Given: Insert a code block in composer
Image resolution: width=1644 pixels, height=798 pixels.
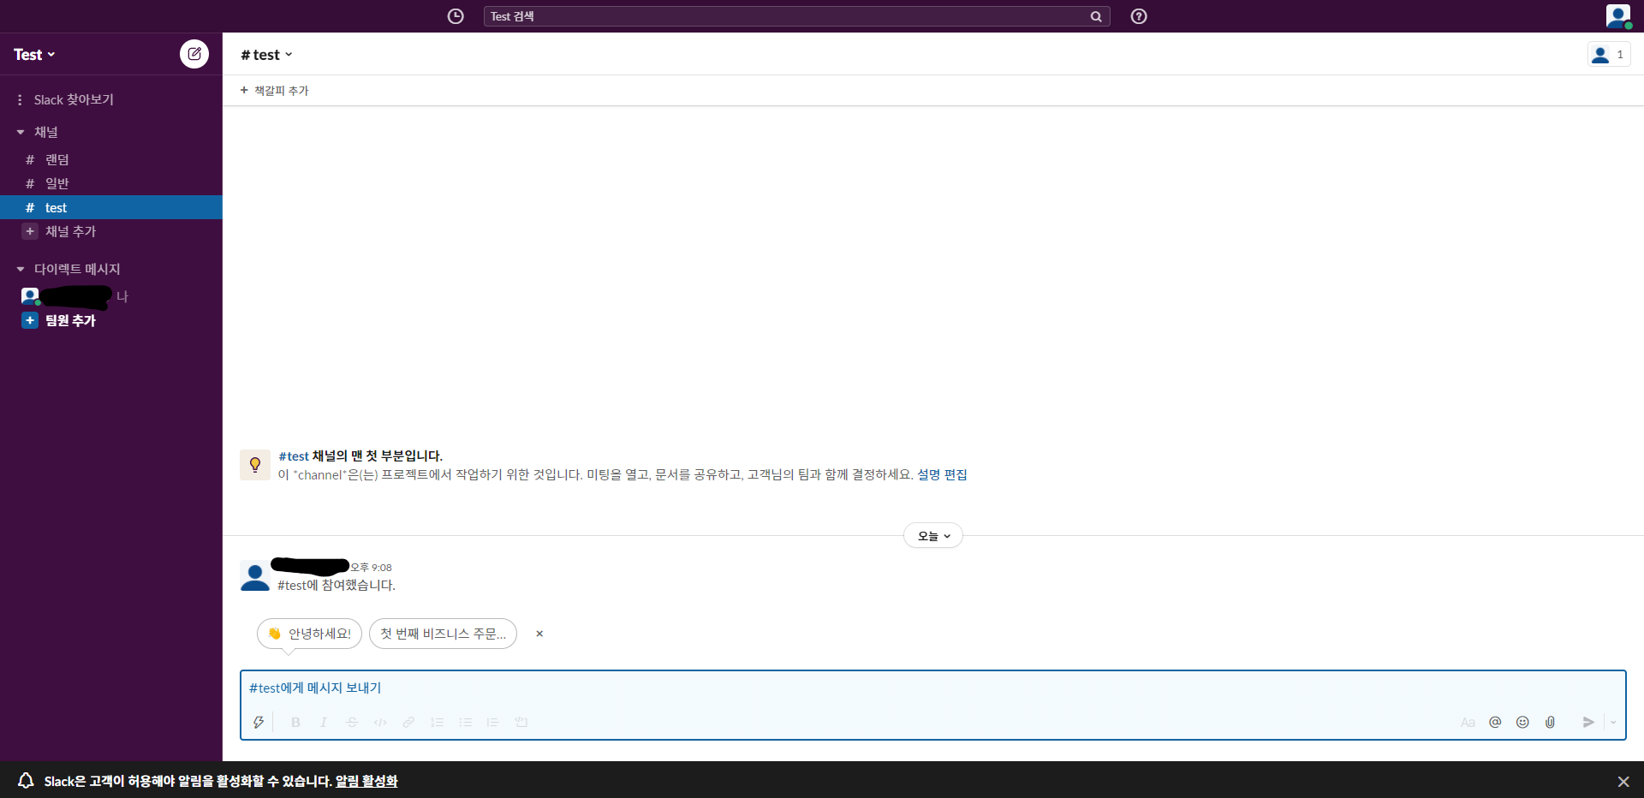Looking at the screenshot, I should [x=521, y=722].
